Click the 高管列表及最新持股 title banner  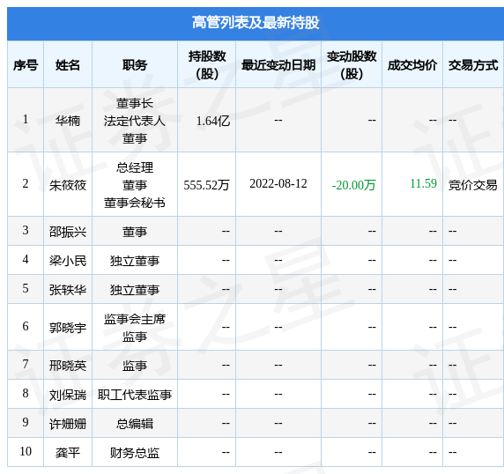pyautogui.click(x=256, y=23)
